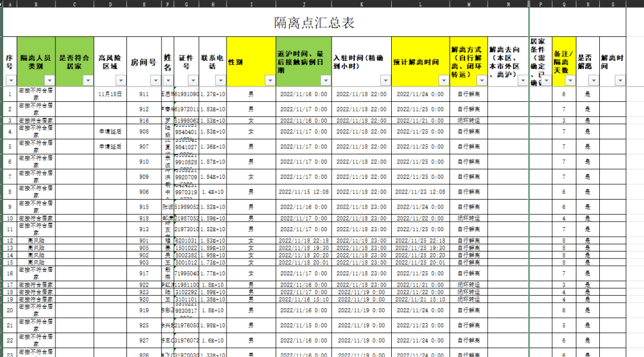Expand the 高风险区域 column filter arrow
Image resolution: width=644 pixels, height=357 pixels.
[121, 80]
